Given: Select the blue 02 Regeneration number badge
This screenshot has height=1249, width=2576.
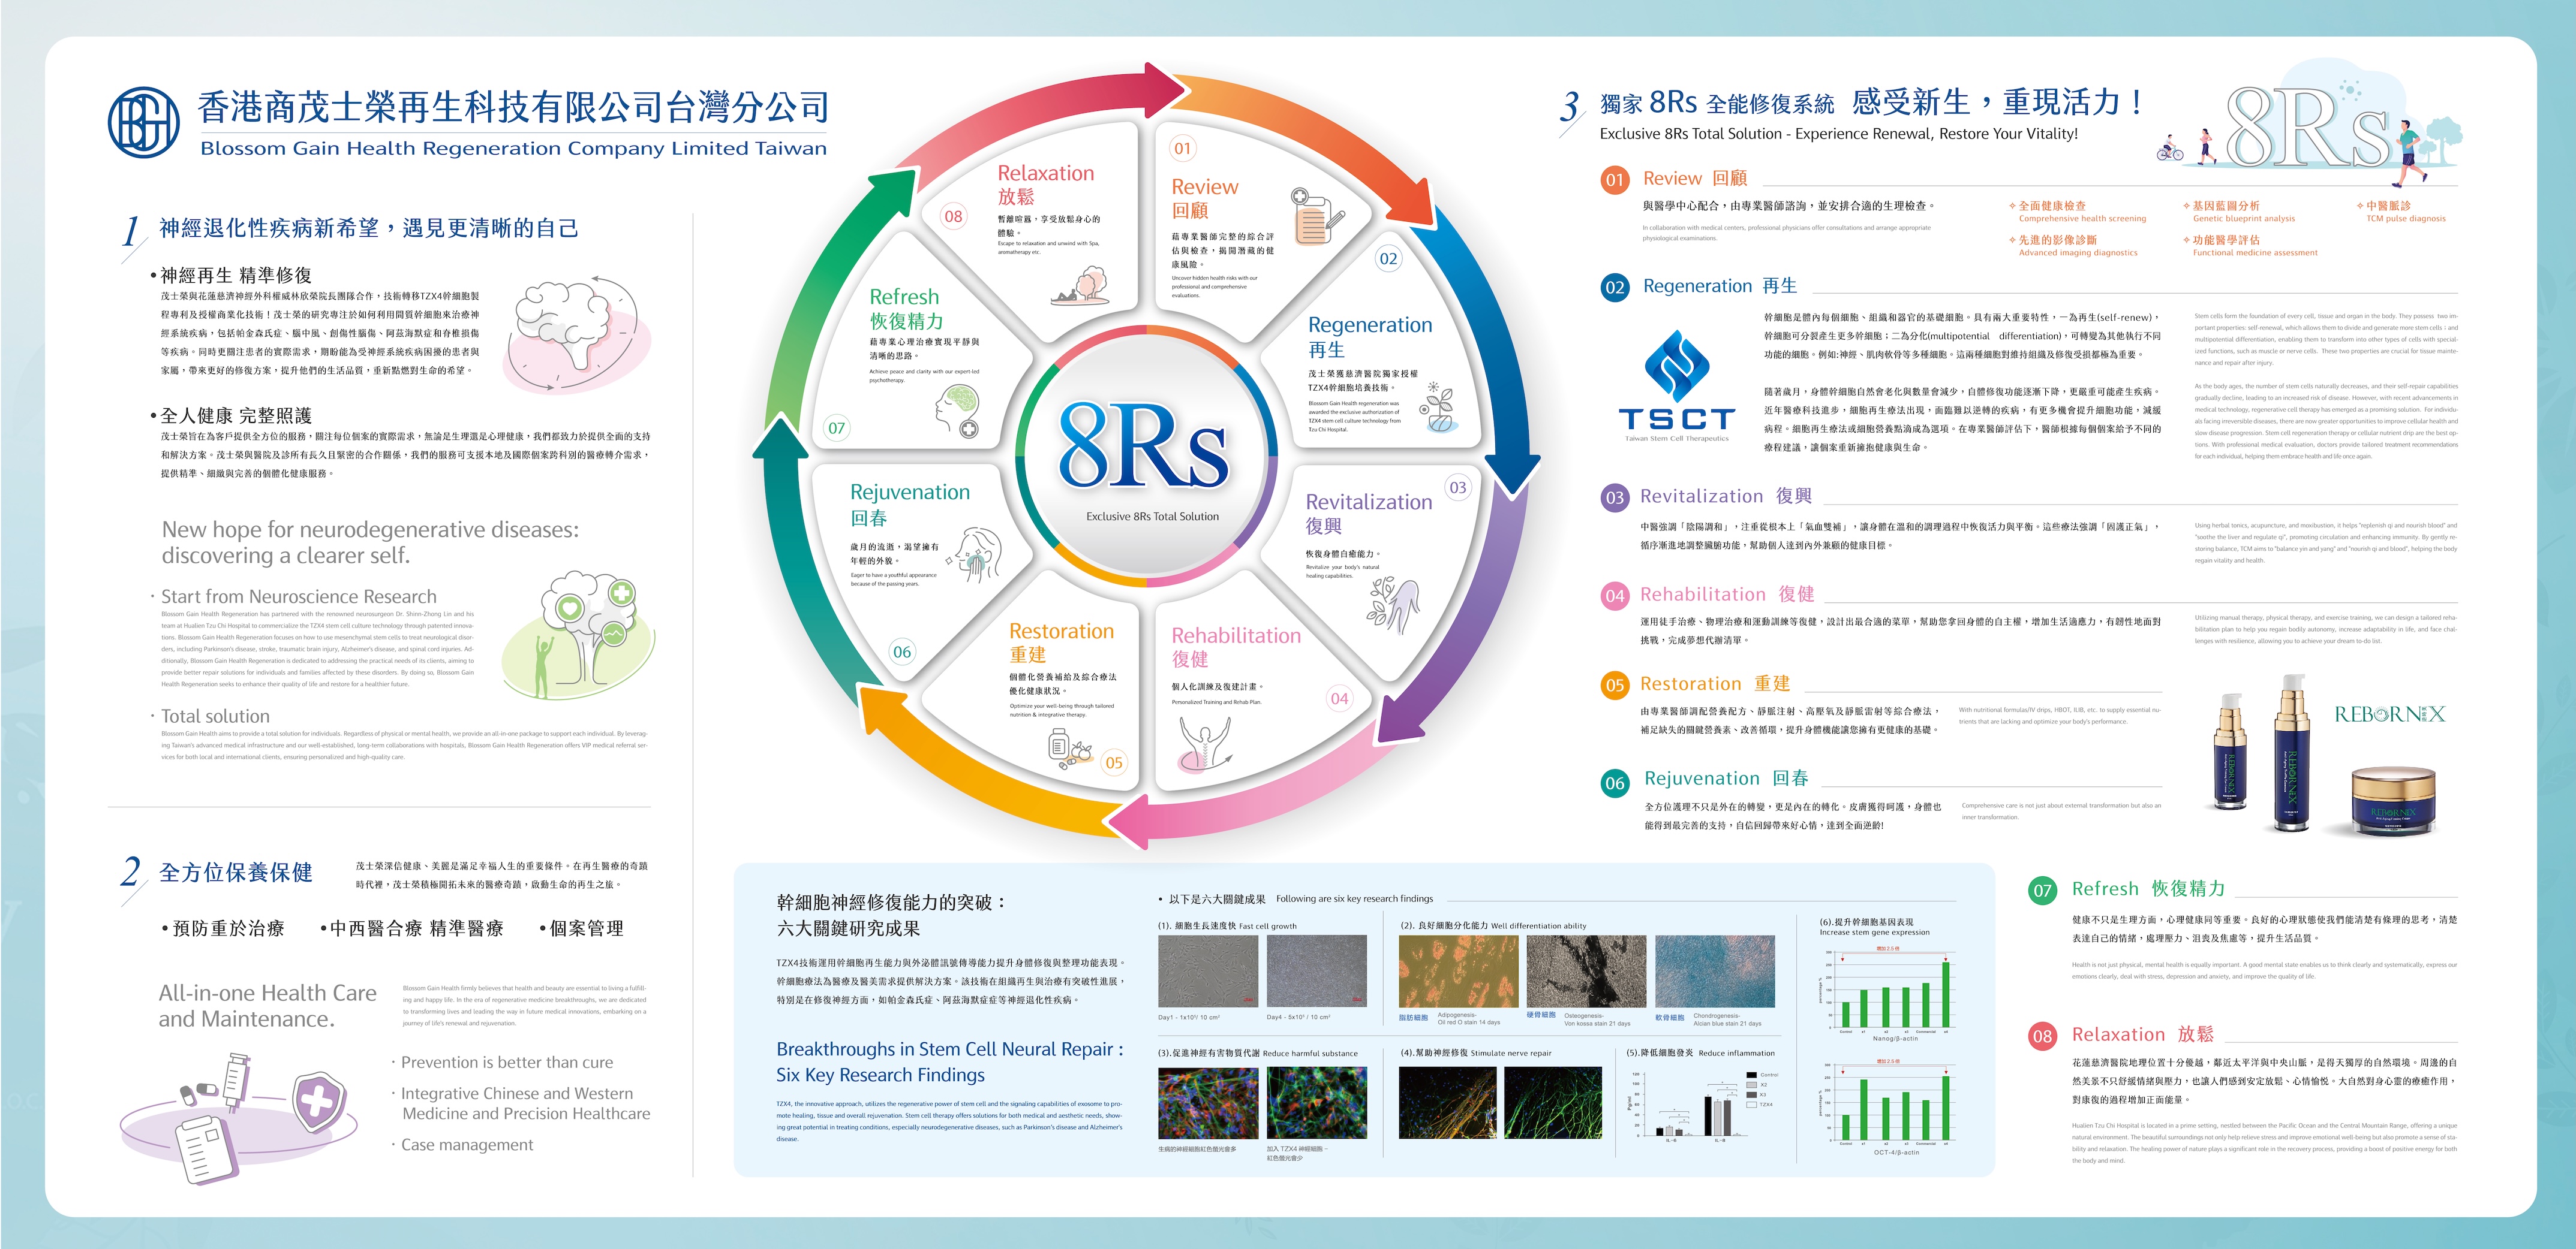Looking at the screenshot, I should (x=1614, y=288).
